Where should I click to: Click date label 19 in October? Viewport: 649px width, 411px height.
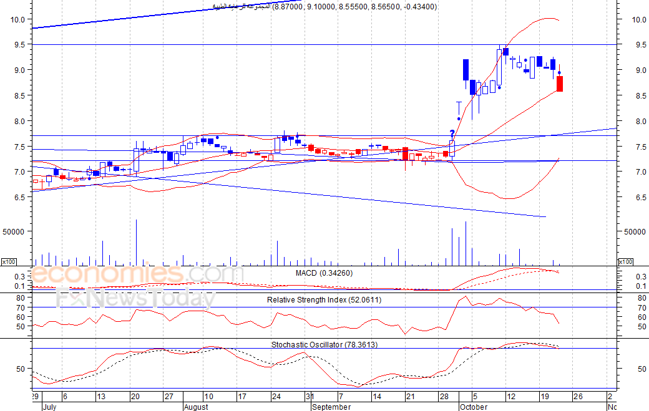pyautogui.click(x=545, y=397)
